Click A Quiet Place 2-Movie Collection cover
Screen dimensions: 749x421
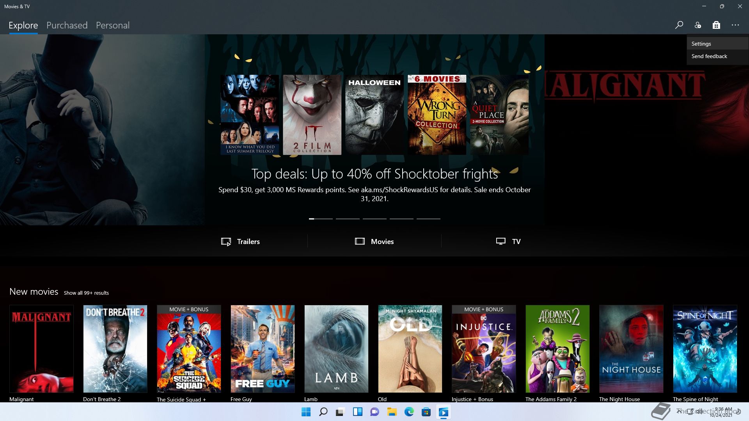(499, 115)
